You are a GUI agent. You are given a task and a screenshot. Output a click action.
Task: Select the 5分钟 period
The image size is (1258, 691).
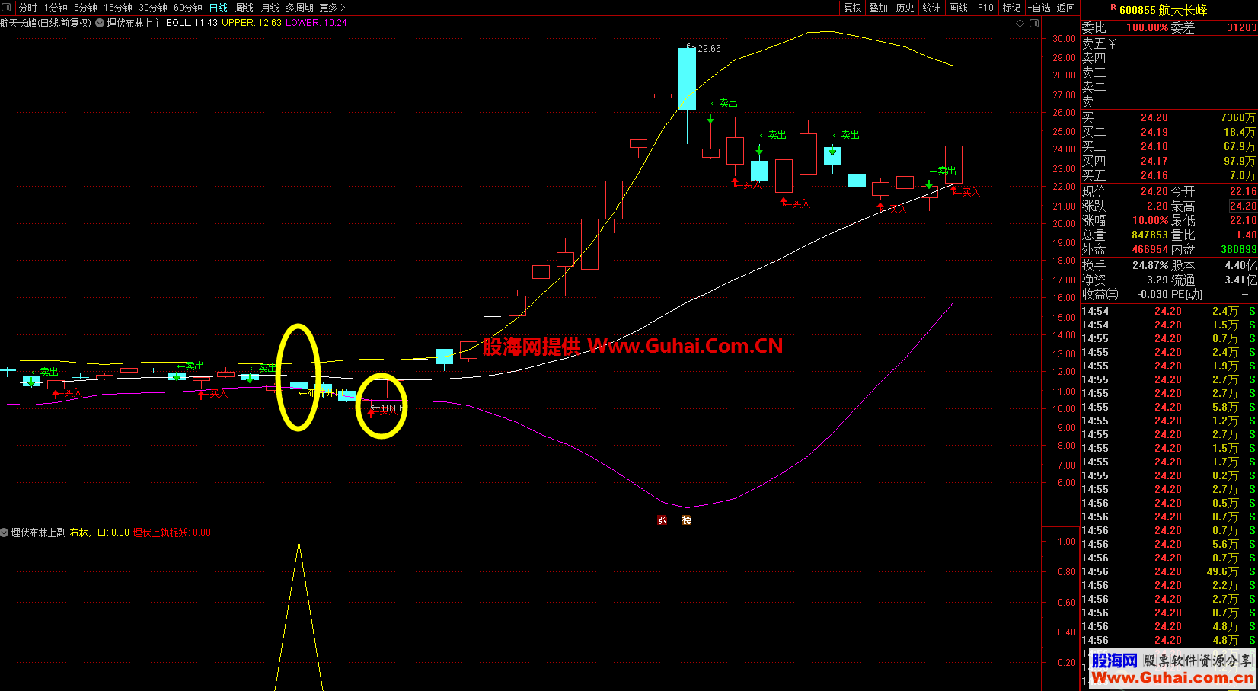coord(85,8)
